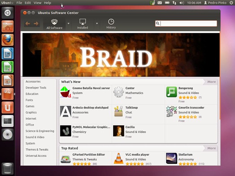235x176 pixels.
Task: Go back with the left arrow
Action: click(x=28, y=24)
